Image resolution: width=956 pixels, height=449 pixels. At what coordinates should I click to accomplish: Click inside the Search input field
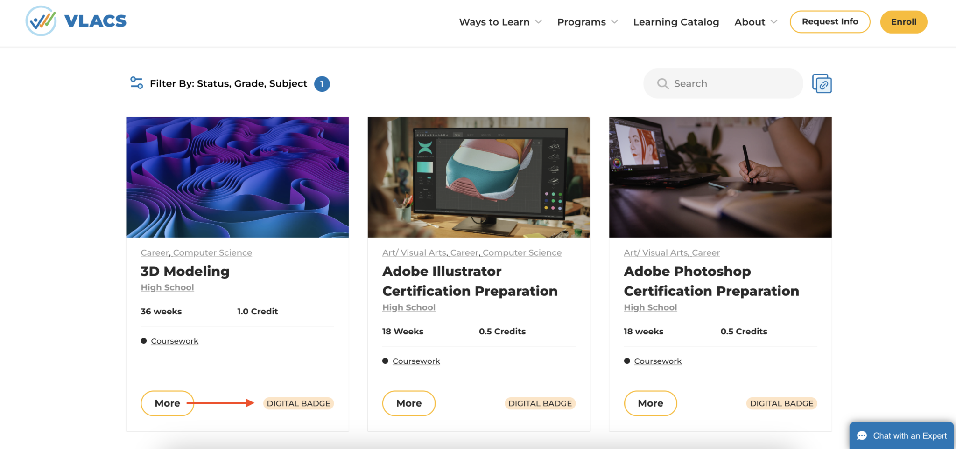pyautogui.click(x=724, y=83)
